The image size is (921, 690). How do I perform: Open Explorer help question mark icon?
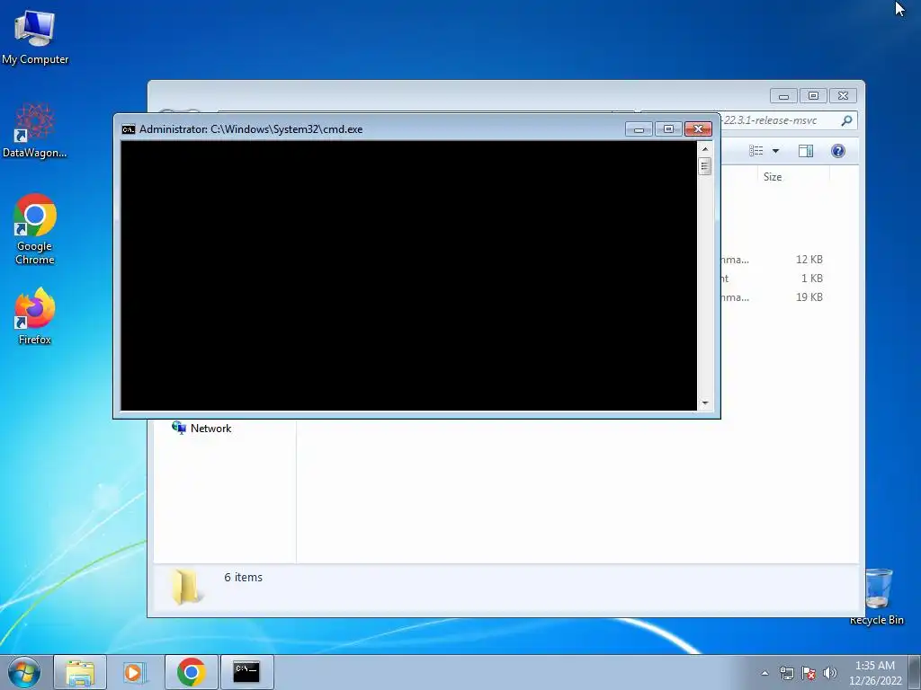click(x=838, y=151)
